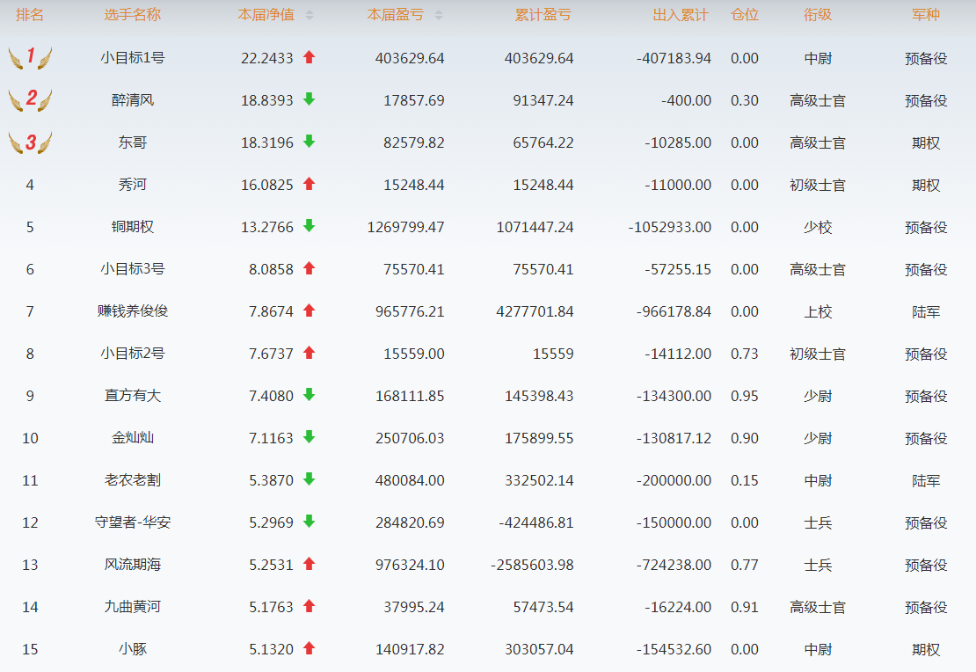976x672 pixels.
Task: Click the rank 2 laurel badge
Action: click(30, 99)
